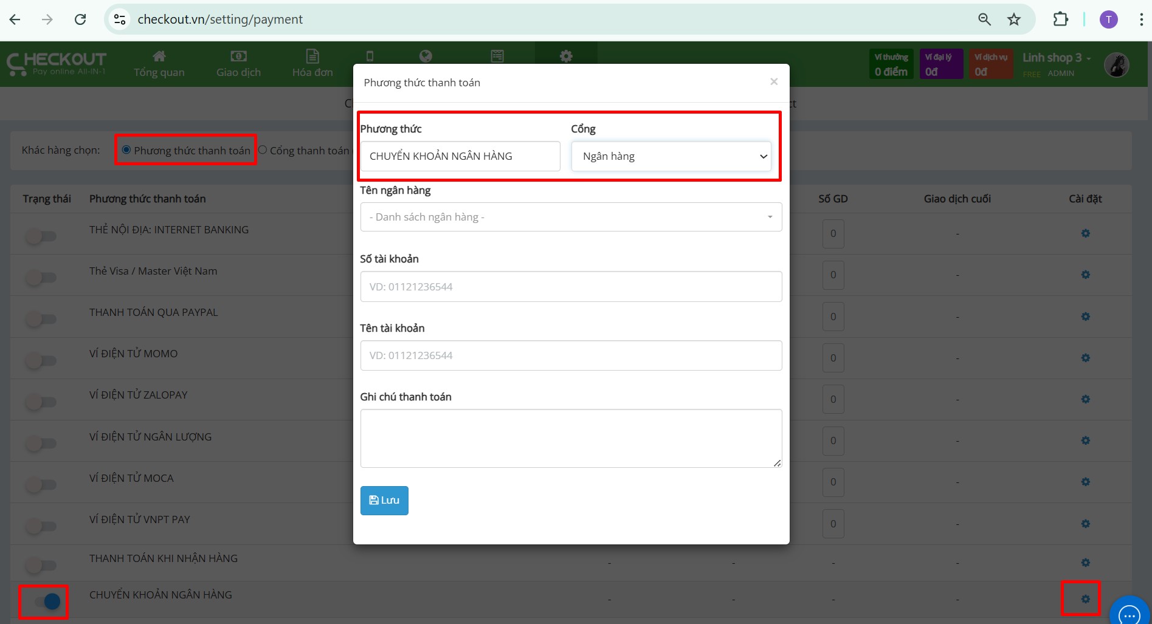1152x624 pixels.
Task: Click gear icon for THANH TOÁN QUA PAYPAL row
Action: [x=1085, y=317]
